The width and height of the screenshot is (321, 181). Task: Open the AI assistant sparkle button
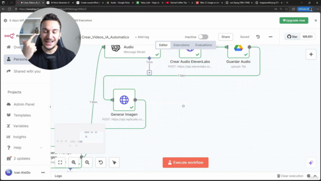click(311, 163)
